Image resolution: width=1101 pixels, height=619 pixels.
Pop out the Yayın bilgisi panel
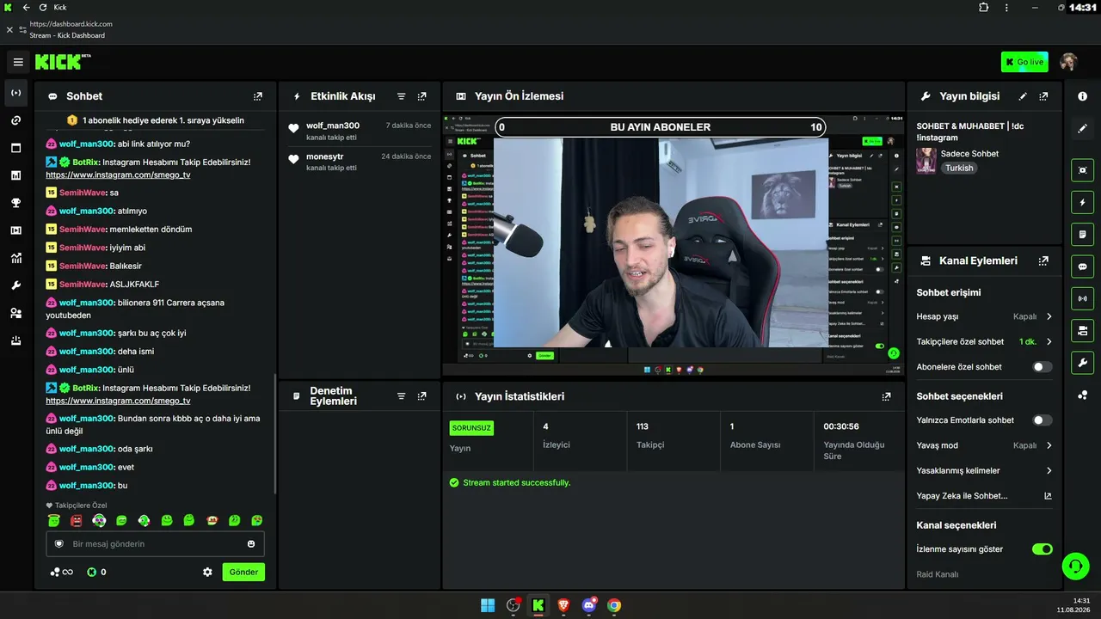(x=1043, y=96)
